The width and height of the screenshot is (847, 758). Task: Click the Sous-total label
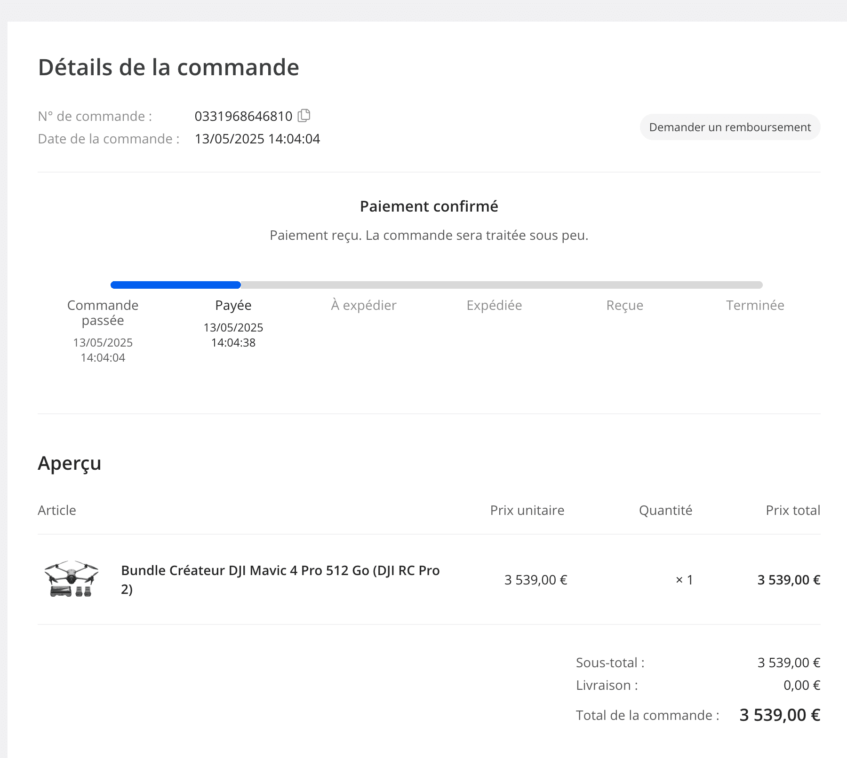610,663
